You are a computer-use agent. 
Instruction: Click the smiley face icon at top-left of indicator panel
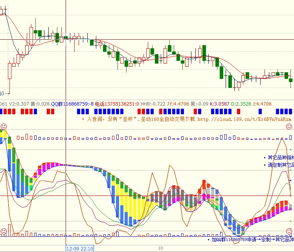(4, 126)
